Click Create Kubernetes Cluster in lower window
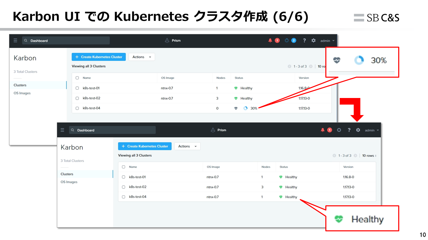The image size is (428, 240). tap(145, 146)
